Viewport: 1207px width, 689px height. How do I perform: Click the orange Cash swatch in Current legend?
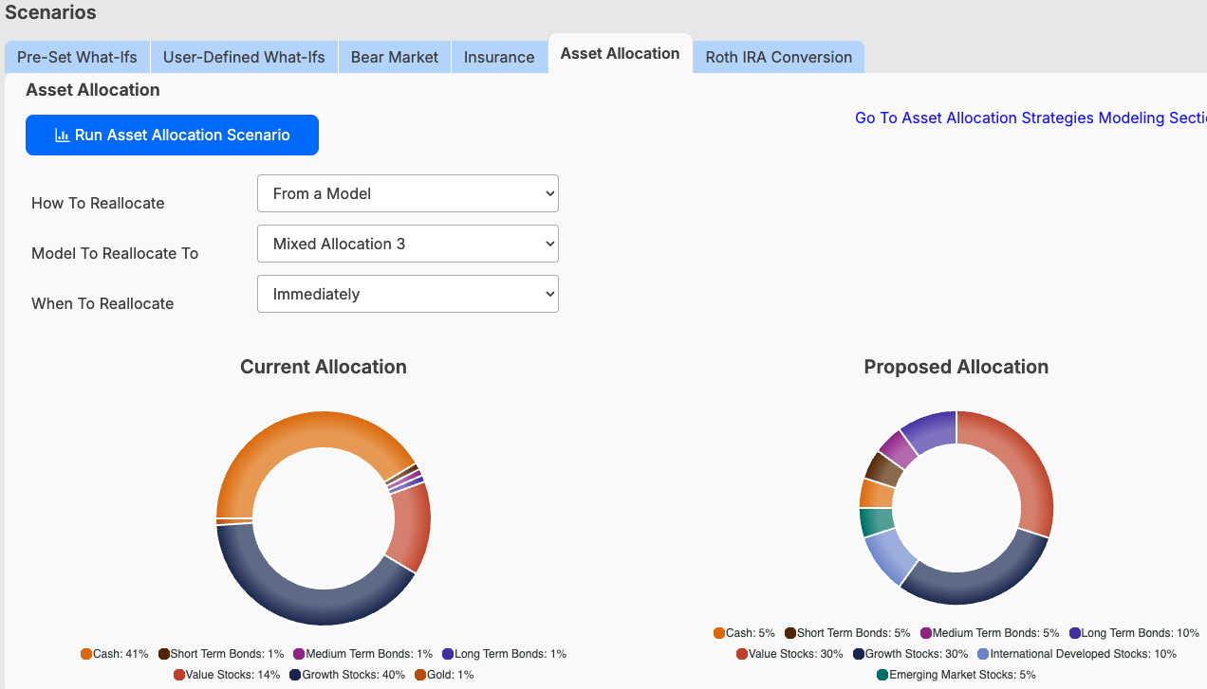pyautogui.click(x=84, y=653)
